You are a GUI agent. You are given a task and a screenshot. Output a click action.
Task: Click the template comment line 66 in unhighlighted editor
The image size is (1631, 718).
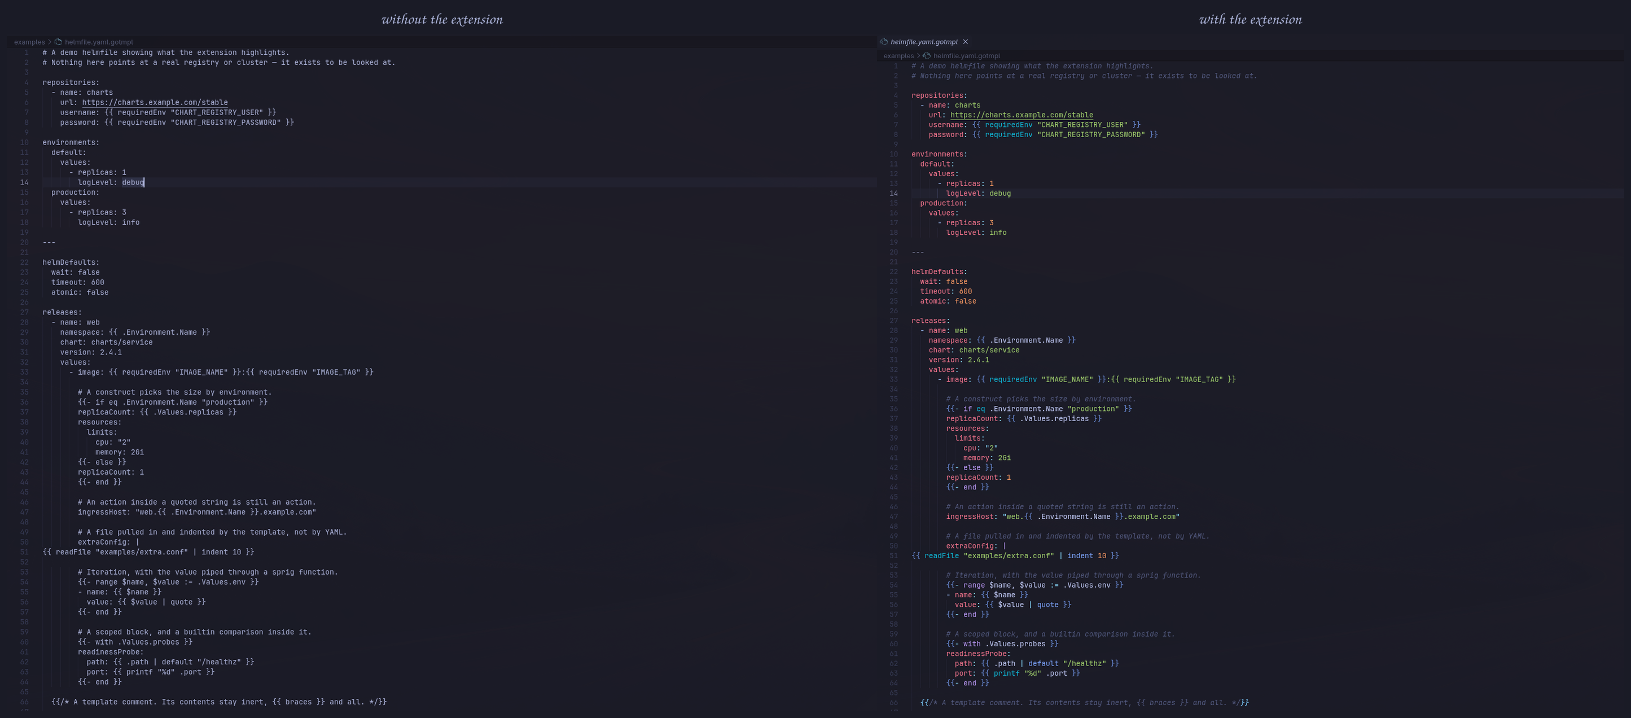(x=219, y=702)
